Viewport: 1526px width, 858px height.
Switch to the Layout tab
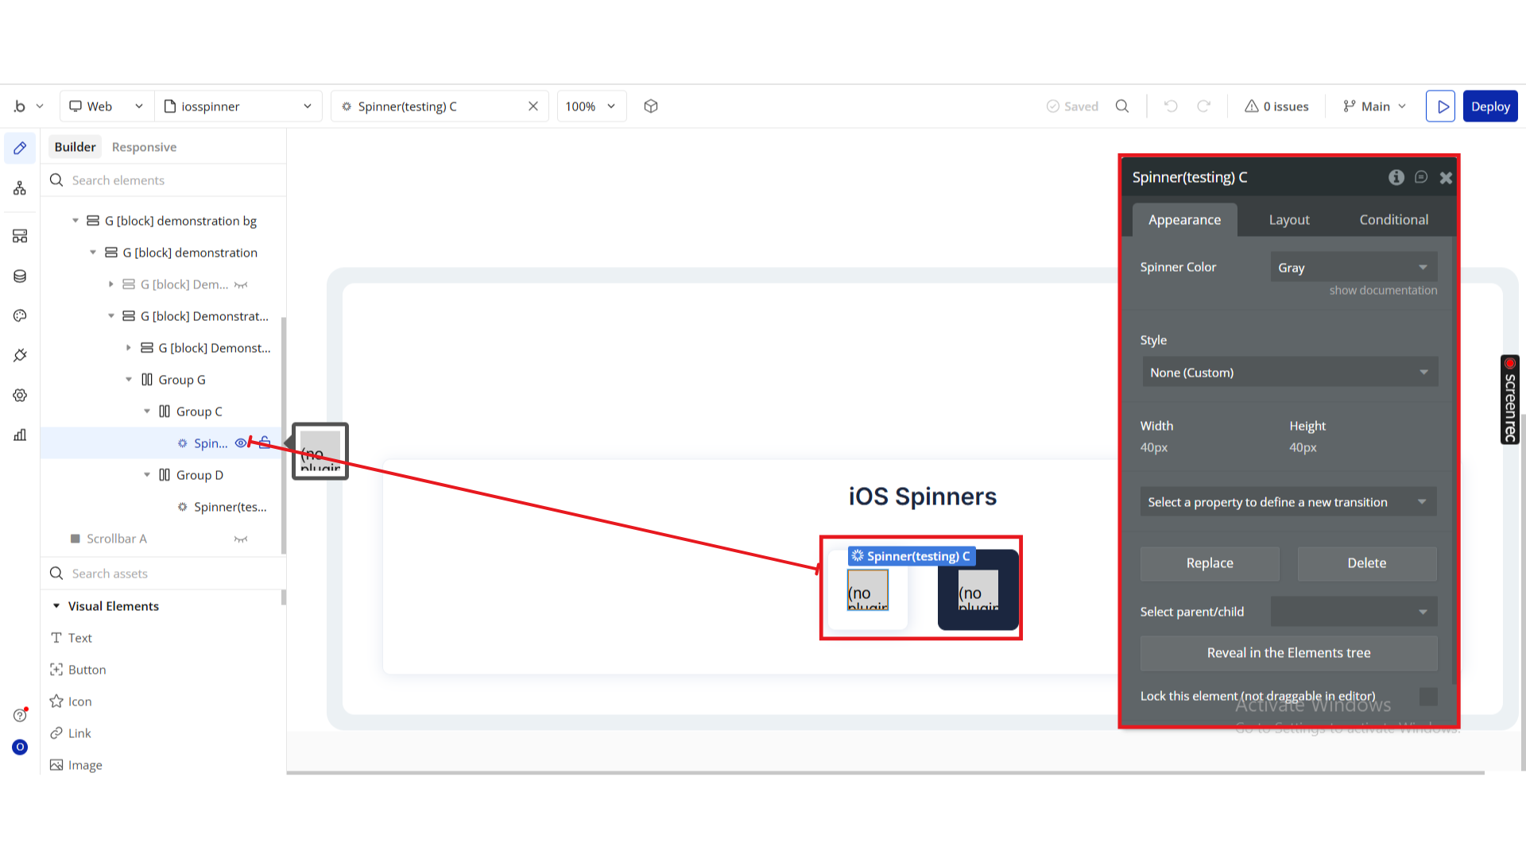tap(1288, 220)
